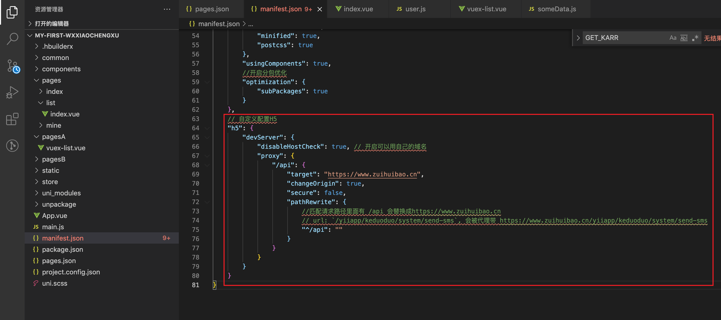The height and width of the screenshot is (320, 721).
Task: Click the Vue icon beside vuex-list.vue in tree
Action: pyautogui.click(x=41, y=148)
